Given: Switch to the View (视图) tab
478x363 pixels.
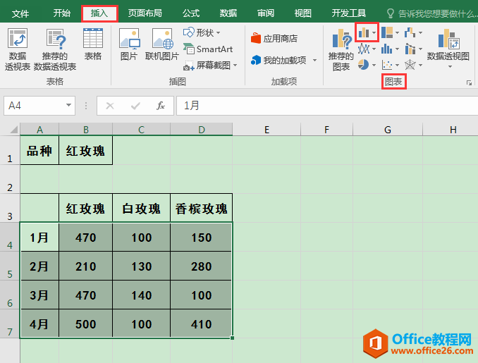Looking at the screenshot, I should (x=302, y=13).
